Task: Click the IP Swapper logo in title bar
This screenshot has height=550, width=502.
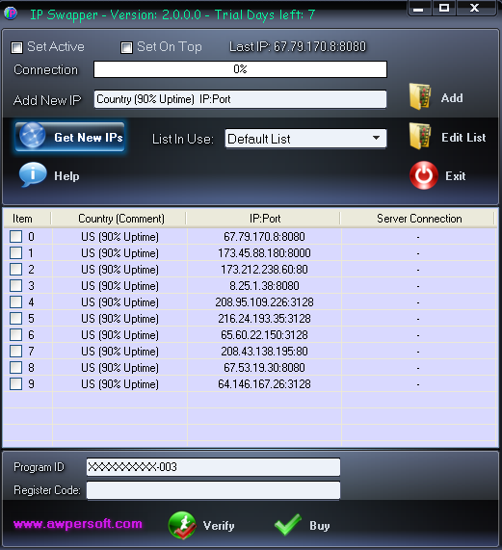Action: (x=11, y=13)
